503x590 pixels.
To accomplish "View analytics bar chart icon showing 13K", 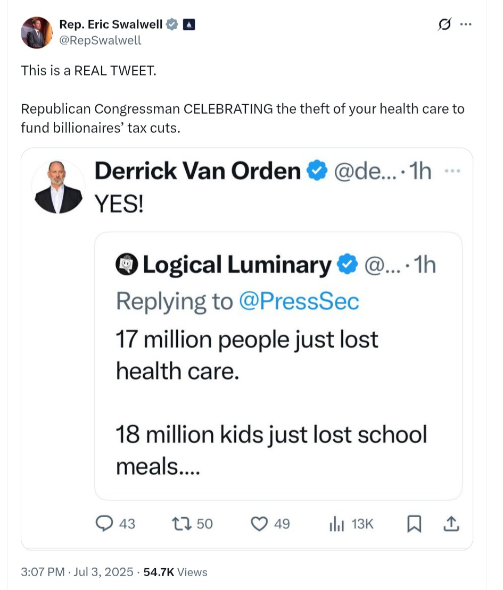I will click(336, 524).
